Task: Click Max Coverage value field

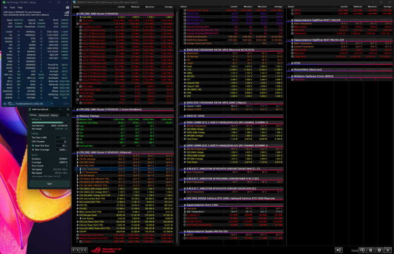Action: pyautogui.click(x=62, y=150)
